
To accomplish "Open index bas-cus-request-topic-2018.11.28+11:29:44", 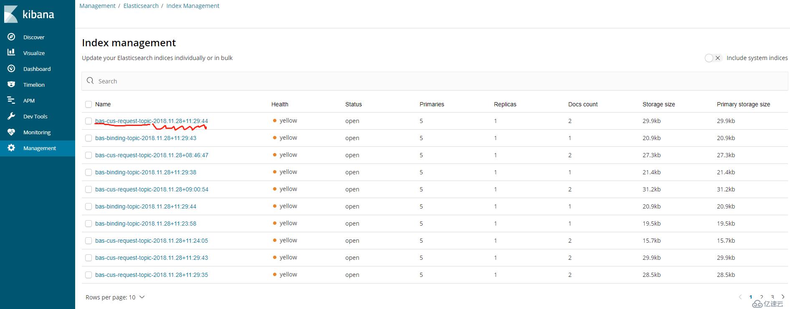I will (152, 121).
